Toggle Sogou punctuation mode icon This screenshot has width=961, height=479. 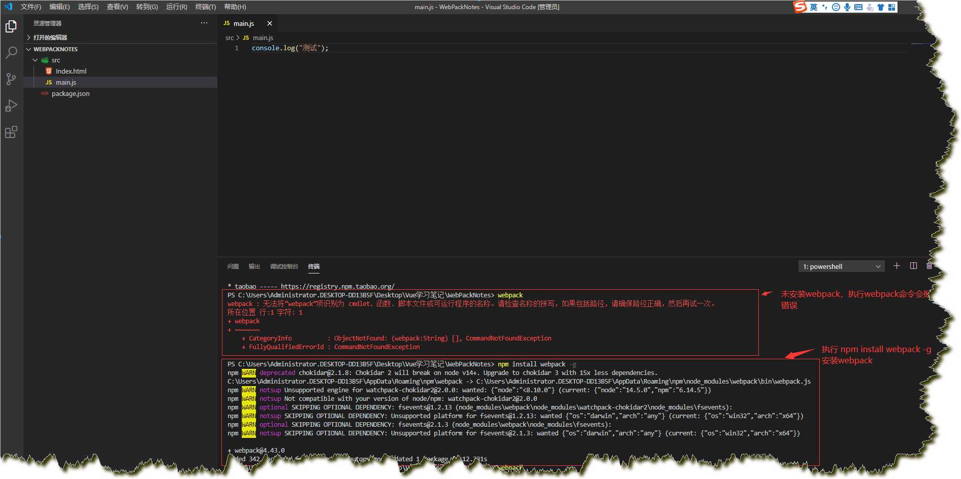(x=824, y=7)
